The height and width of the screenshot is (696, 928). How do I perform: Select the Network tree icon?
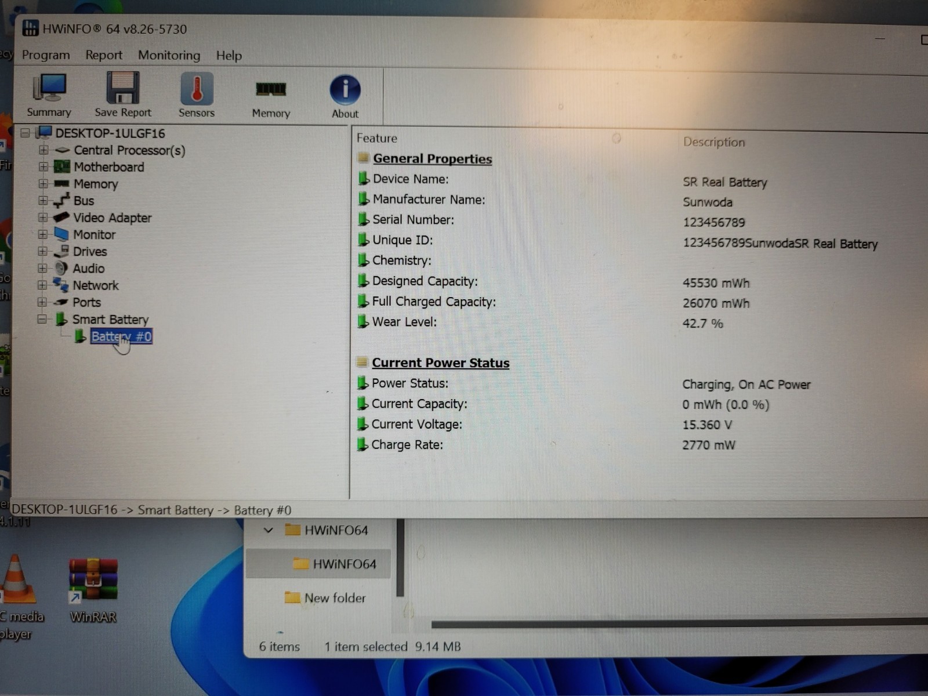61,285
